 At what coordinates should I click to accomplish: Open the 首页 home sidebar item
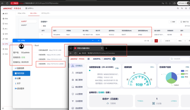click(5, 14)
